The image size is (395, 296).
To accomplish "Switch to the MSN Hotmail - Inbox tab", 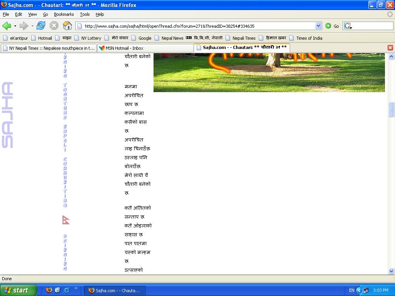I will 124,48.
